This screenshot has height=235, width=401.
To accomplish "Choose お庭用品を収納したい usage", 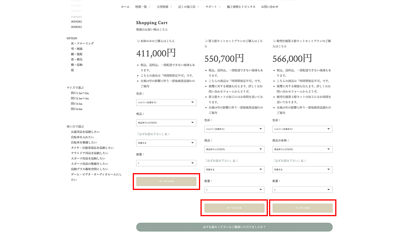I will pos(85,132).
